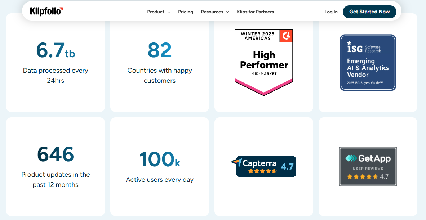Click the 646 statistic number
Screen dimensions: 426x220
click(56, 154)
